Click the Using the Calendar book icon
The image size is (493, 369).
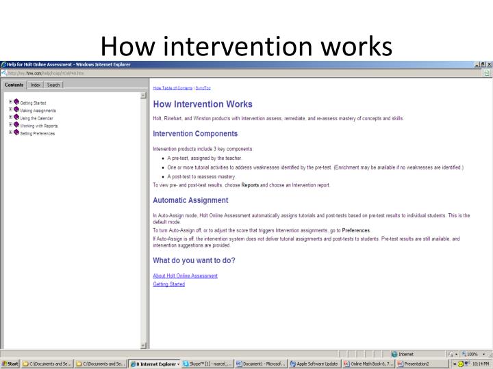click(x=16, y=117)
